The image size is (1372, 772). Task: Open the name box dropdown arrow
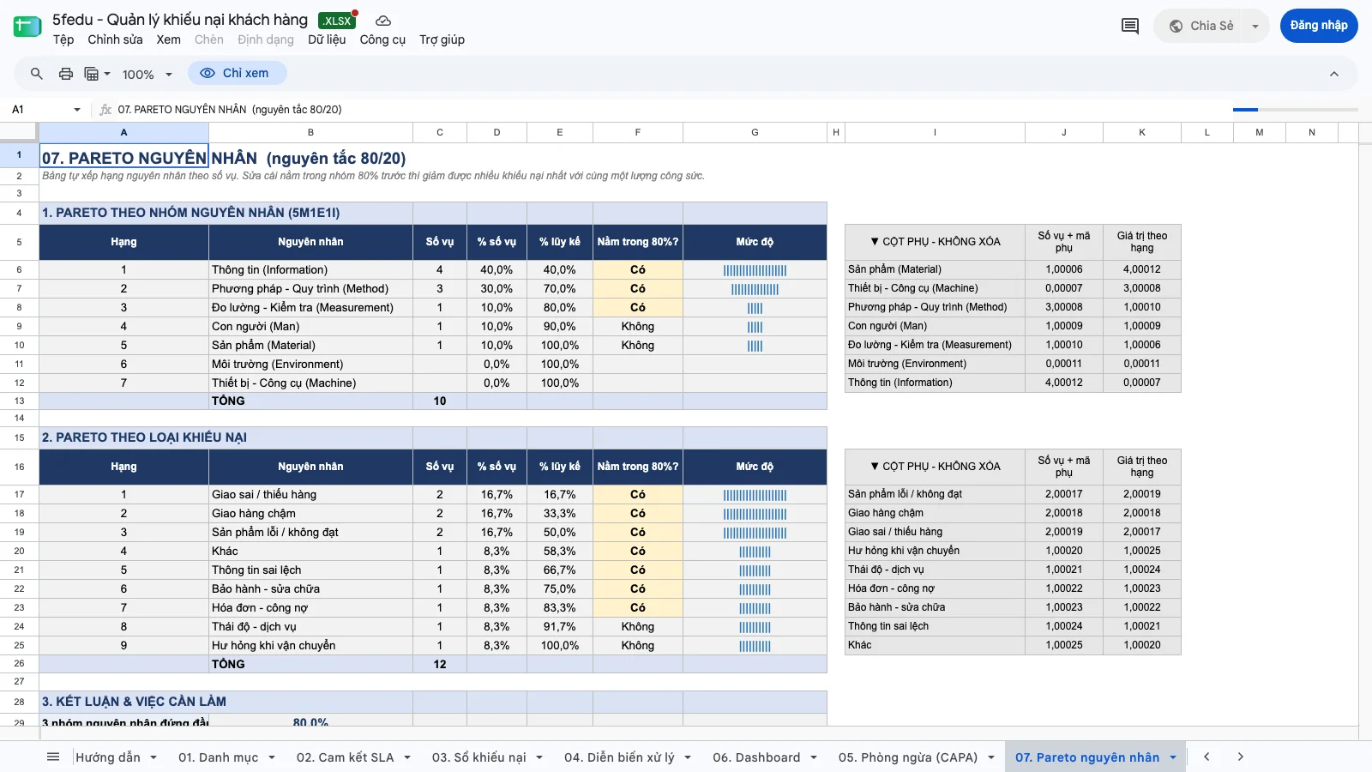[77, 110]
